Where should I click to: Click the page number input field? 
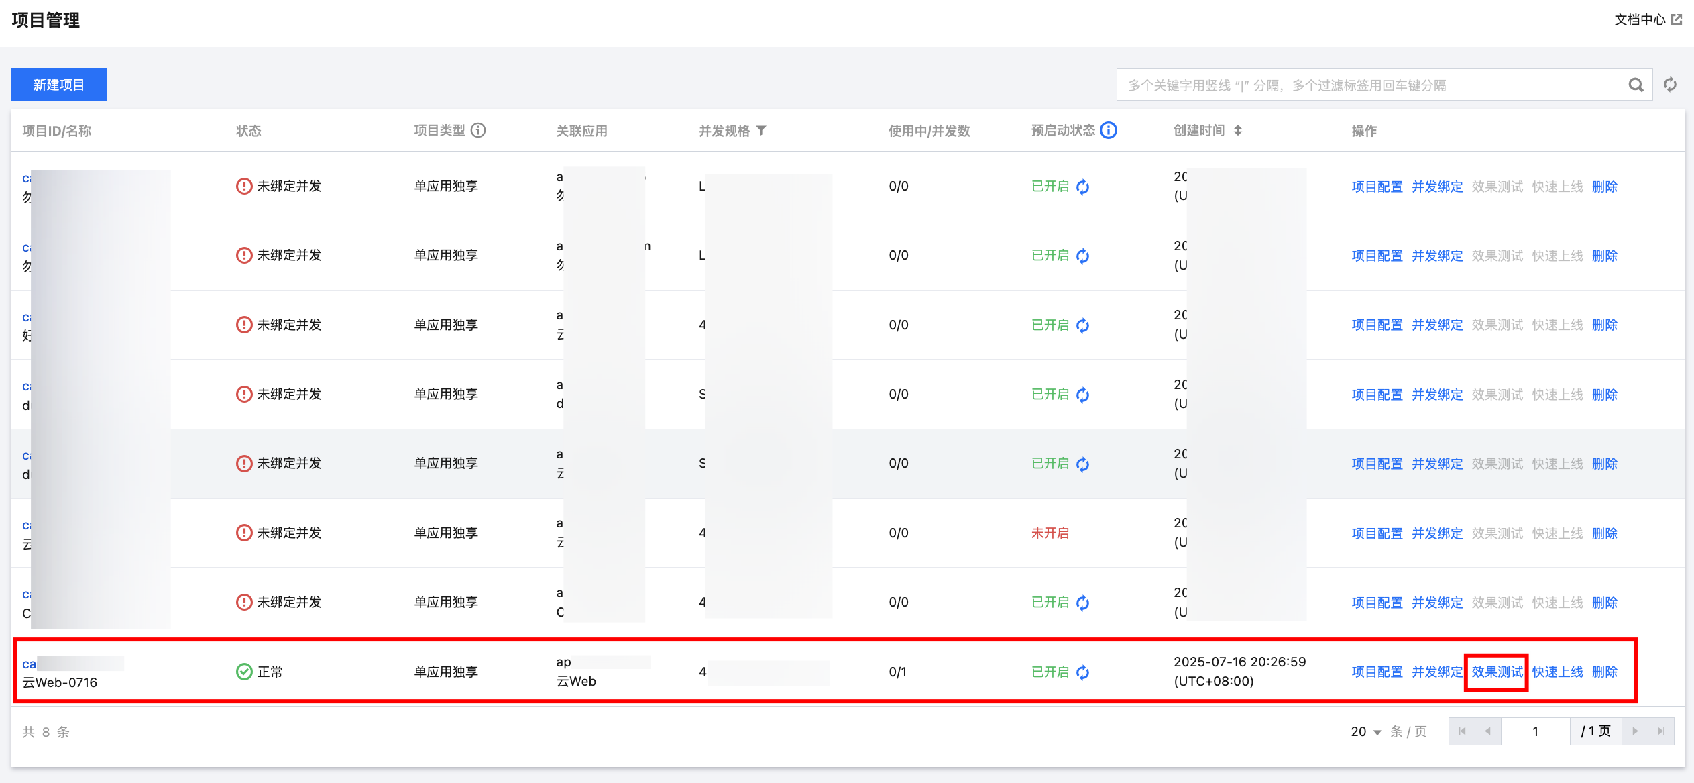(x=1535, y=731)
